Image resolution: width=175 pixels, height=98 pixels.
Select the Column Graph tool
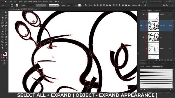6,42
